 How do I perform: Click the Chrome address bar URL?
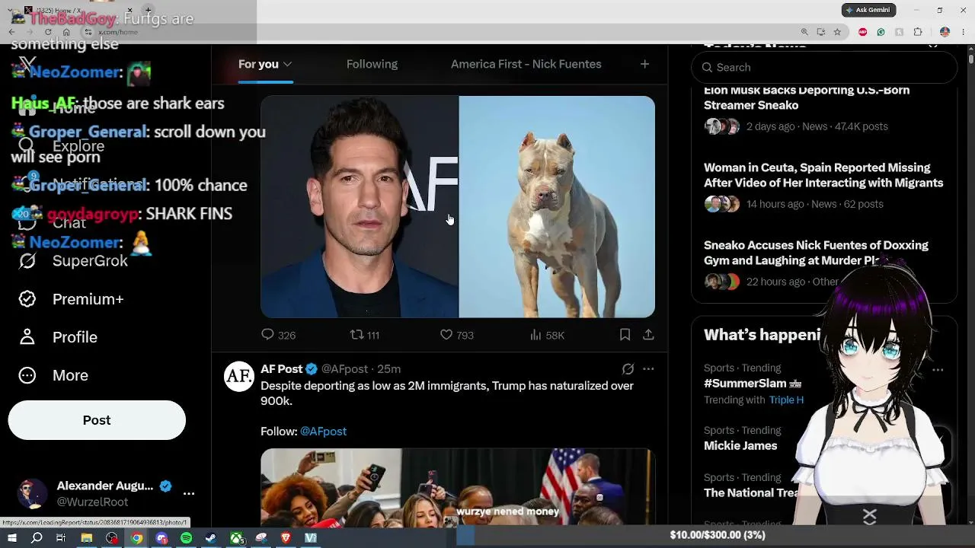(119, 32)
